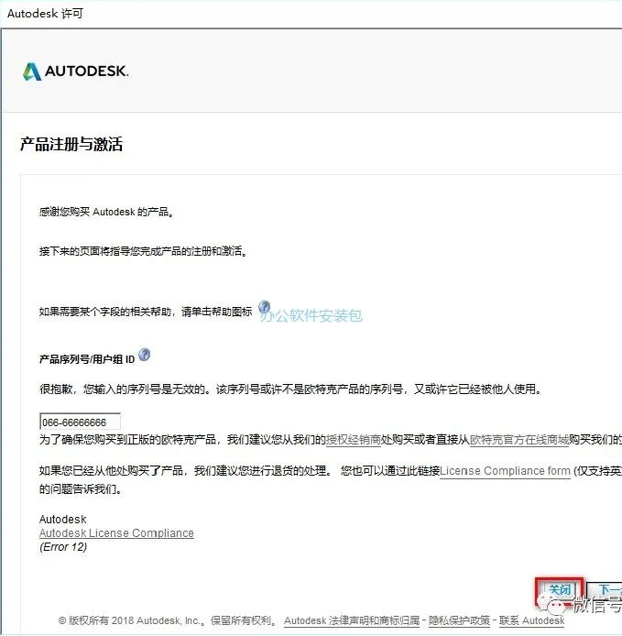Open Autodesk 法律声明和商标归属 footer link
This screenshot has width=622, height=636.
(x=352, y=620)
